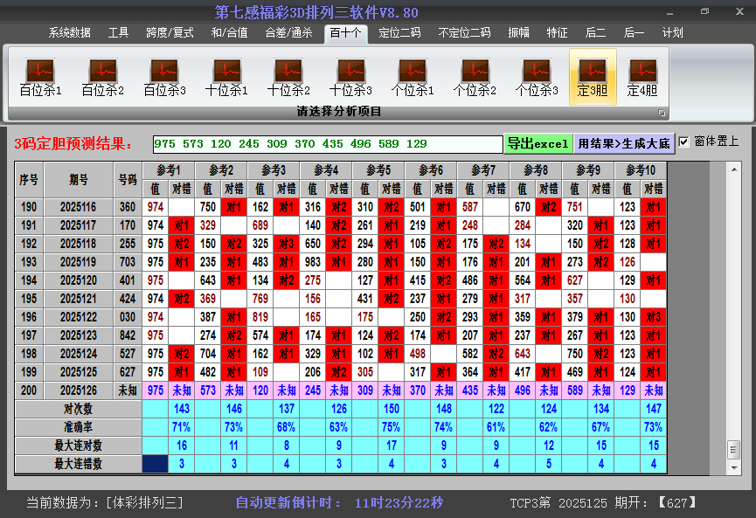Click the 参考10 column header
Screen dimensions: 756x518
click(641, 170)
